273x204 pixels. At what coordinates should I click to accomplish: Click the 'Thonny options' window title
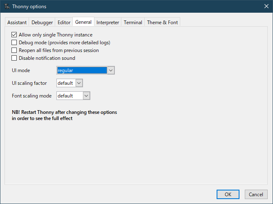(29, 7)
